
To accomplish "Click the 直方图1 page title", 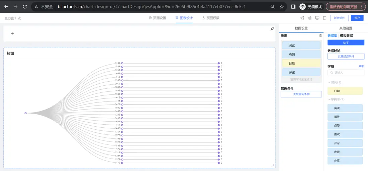I will pos(10,18).
